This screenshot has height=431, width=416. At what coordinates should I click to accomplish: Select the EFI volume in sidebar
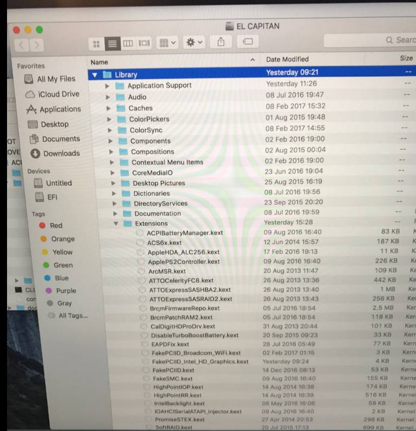[x=52, y=197]
